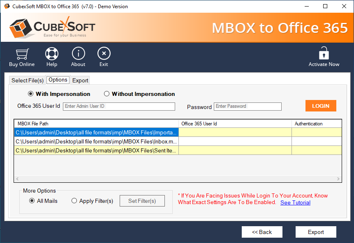354x243 pixels.
Task: Click the Activate Now padlock icon
Action: point(324,54)
